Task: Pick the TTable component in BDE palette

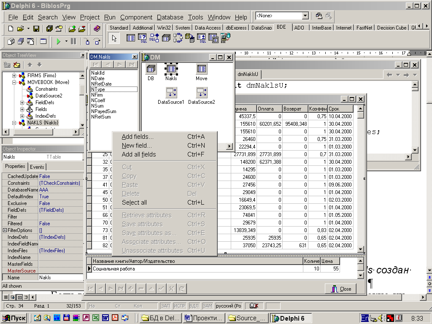Action: 131,38
